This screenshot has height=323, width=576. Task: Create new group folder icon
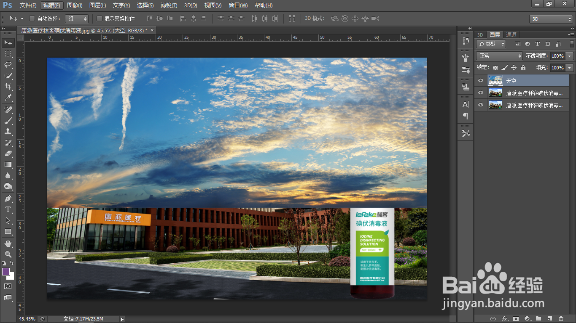(x=538, y=319)
